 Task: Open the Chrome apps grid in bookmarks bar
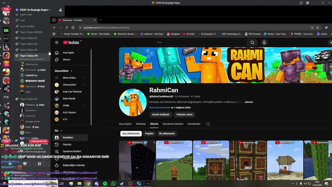(54, 34)
